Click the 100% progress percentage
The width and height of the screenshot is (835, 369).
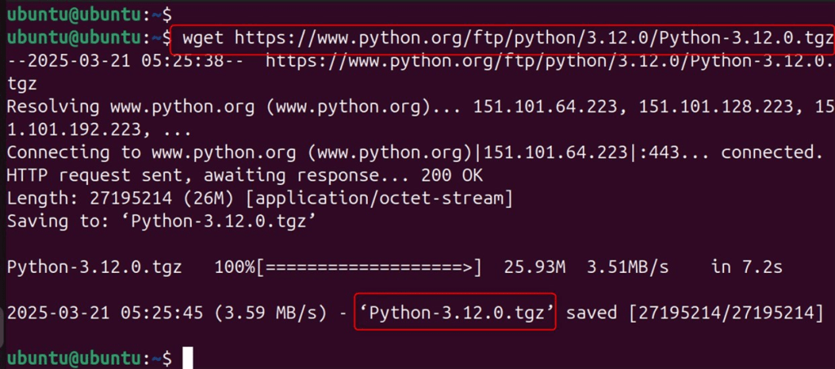pyautogui.click(x=235, y=267)
